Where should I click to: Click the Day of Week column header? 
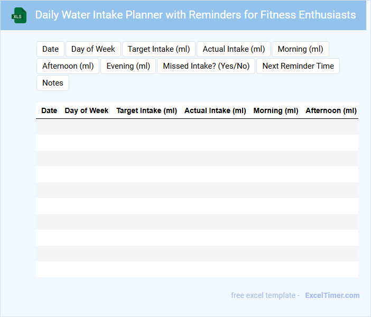[87, 110]
